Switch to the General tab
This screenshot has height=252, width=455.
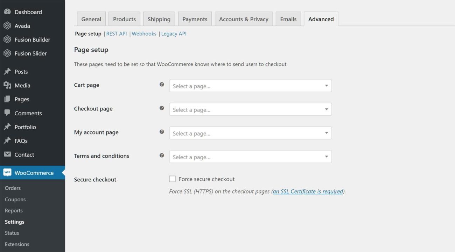point(91,19)
